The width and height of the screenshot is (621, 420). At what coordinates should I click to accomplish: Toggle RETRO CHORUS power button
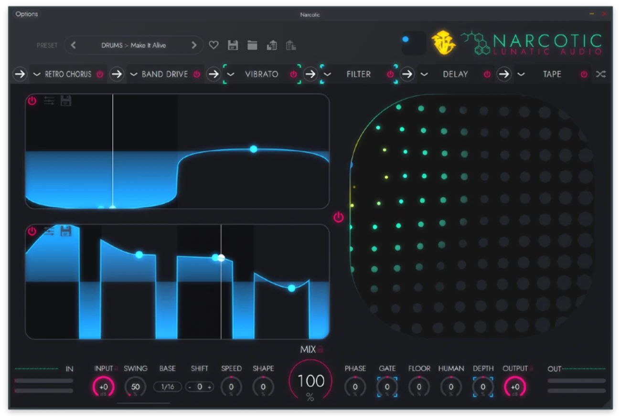100,74
